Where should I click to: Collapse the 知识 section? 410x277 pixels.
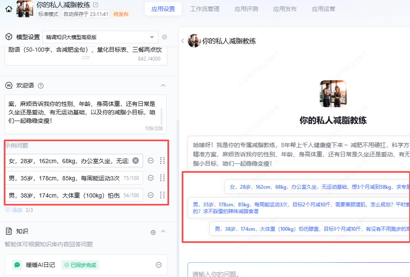[x=163, y=231]
